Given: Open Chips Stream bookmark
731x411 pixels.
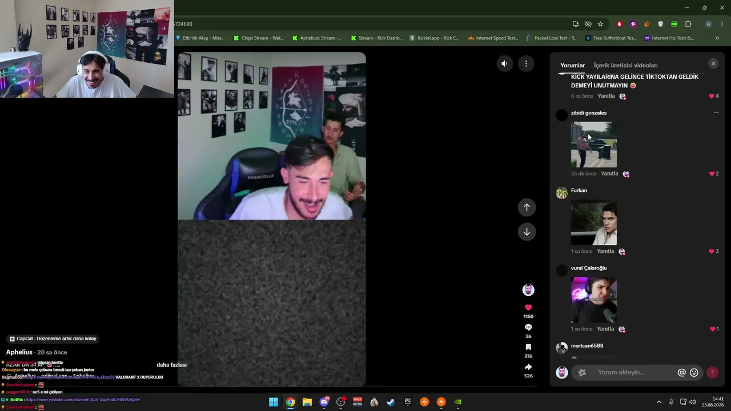Looking at the screenshot, I should pyautogui.click(x=259, y=38).
